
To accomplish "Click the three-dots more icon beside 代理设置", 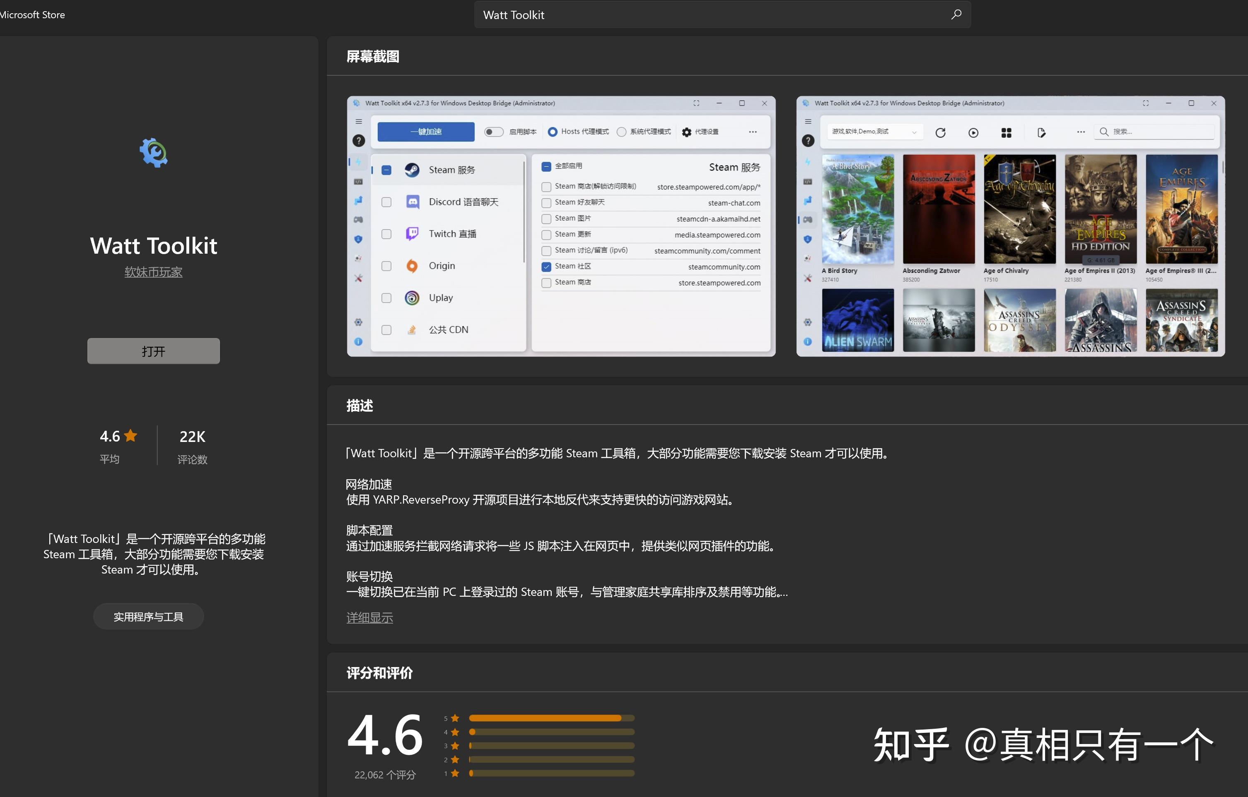I will coord(753,132).
